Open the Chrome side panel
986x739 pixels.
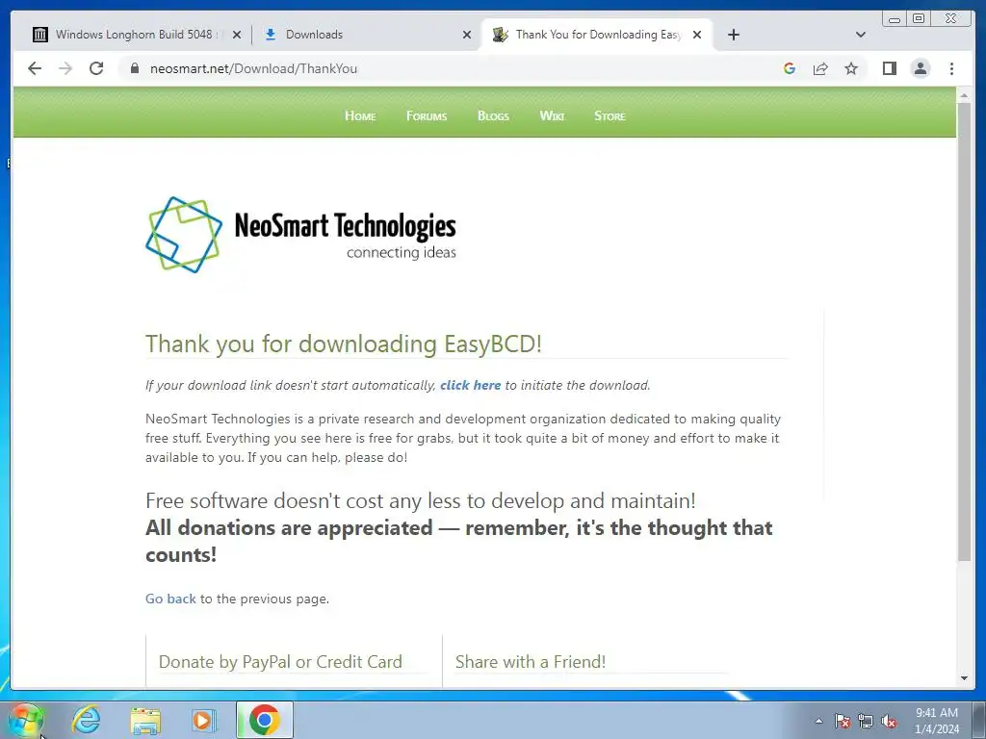point(889,68)
